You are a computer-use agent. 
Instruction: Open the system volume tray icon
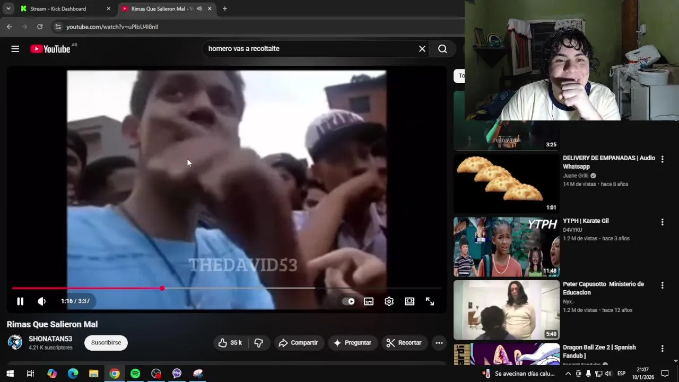[x=608, y=374]
